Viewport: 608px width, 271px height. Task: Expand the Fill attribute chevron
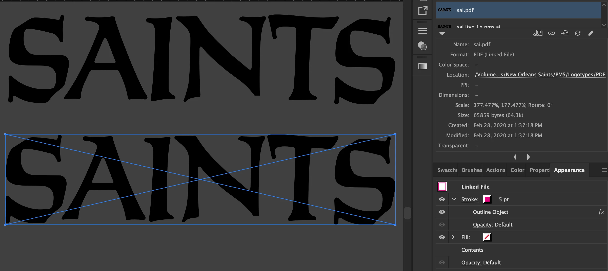(453, 237)
